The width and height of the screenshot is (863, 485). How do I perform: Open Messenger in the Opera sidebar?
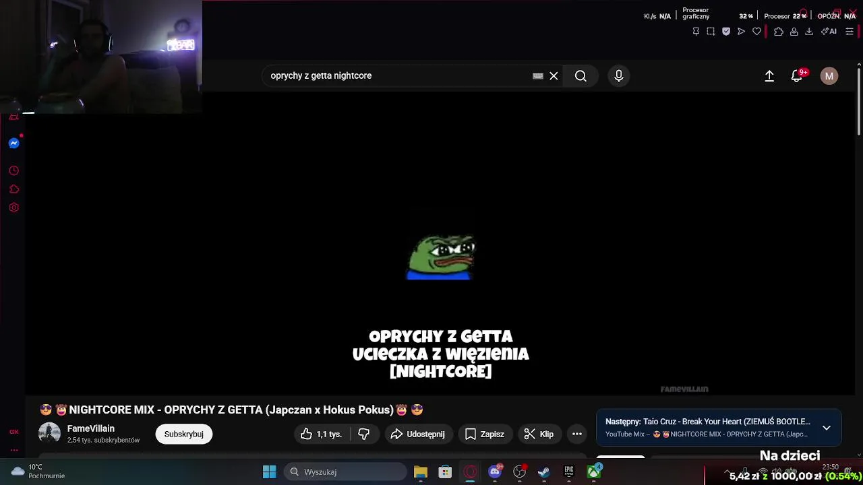pos(13,143)
